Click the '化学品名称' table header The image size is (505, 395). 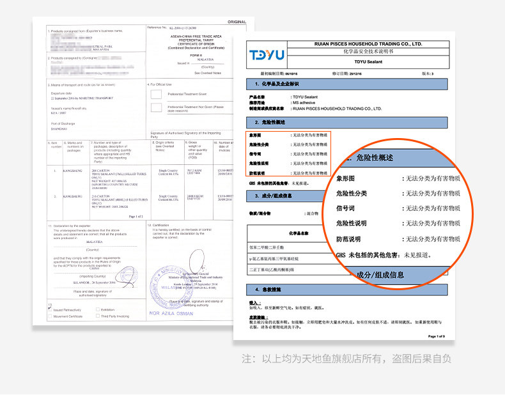(299, 233)
